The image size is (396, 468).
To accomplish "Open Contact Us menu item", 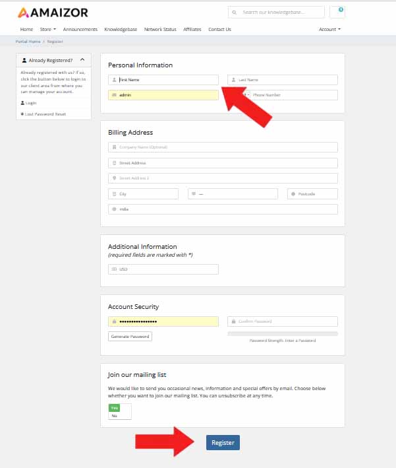I will coord(219,29).
